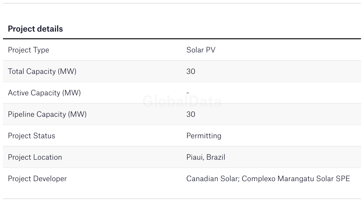Select the "Project Status" row label
The width and height of the screenshot is (364, 202).
click(x=31, y=136)
